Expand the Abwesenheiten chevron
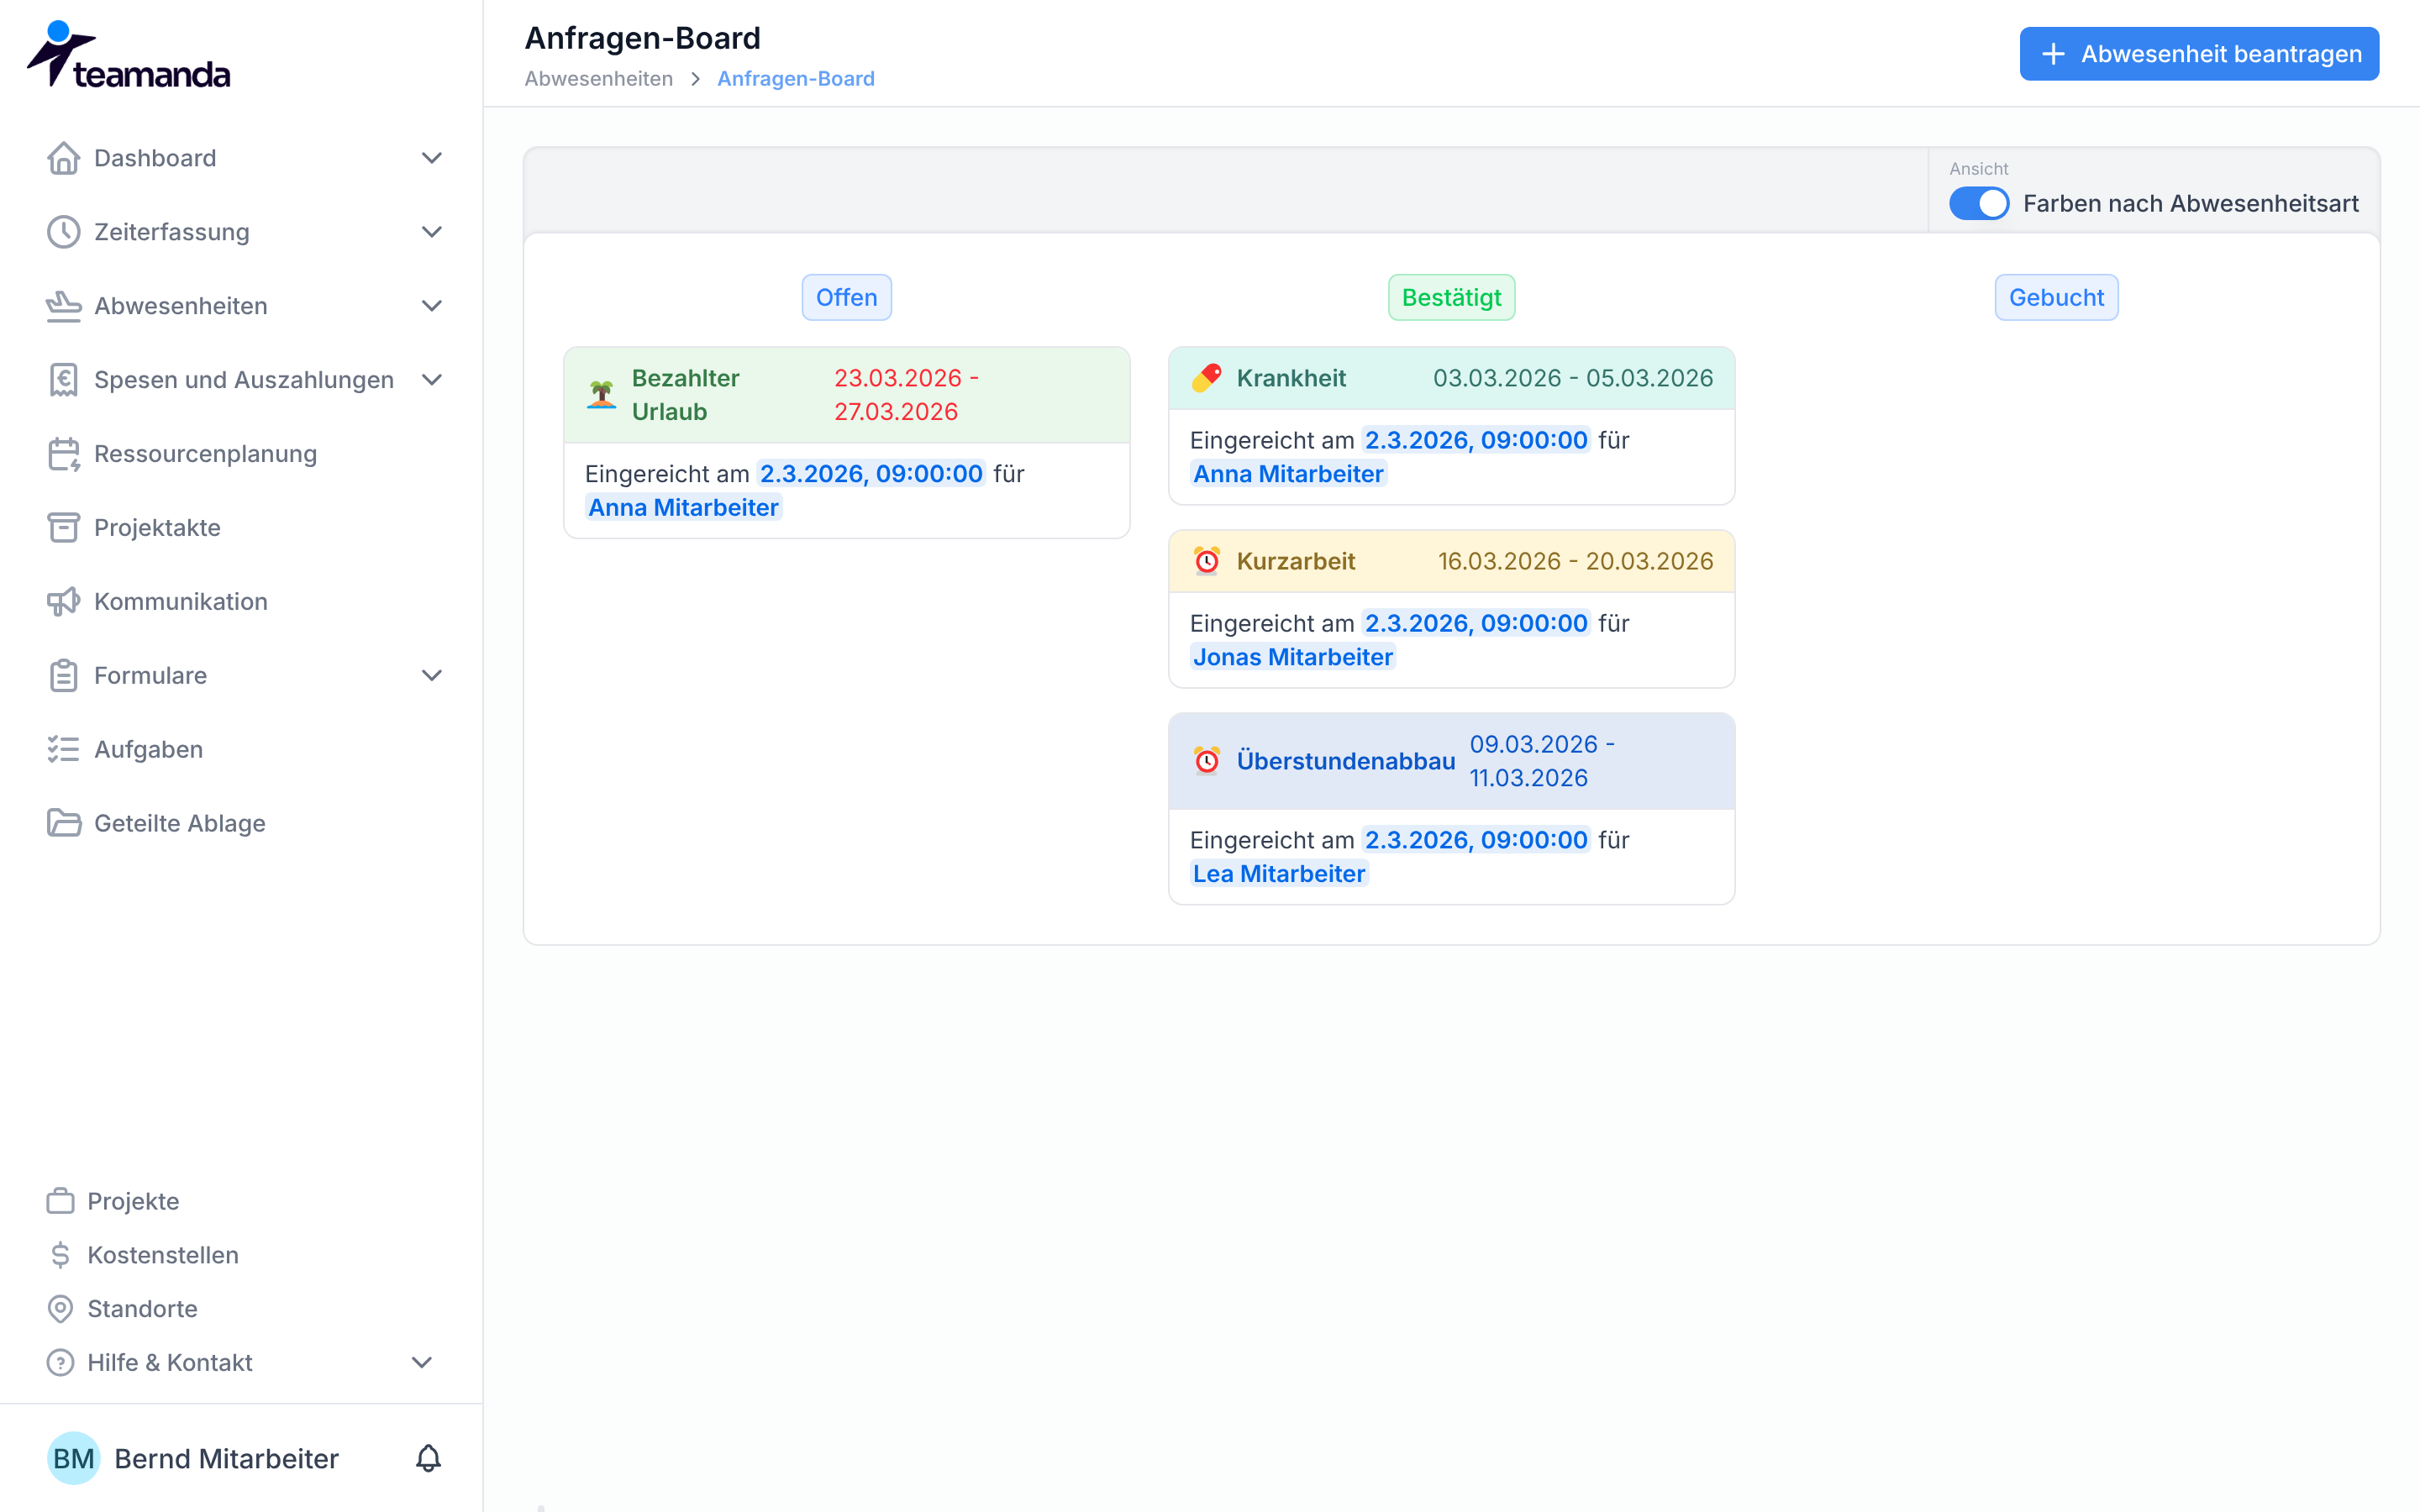Viewport: 2420px width, 1512px height. [x=432, y=306]
